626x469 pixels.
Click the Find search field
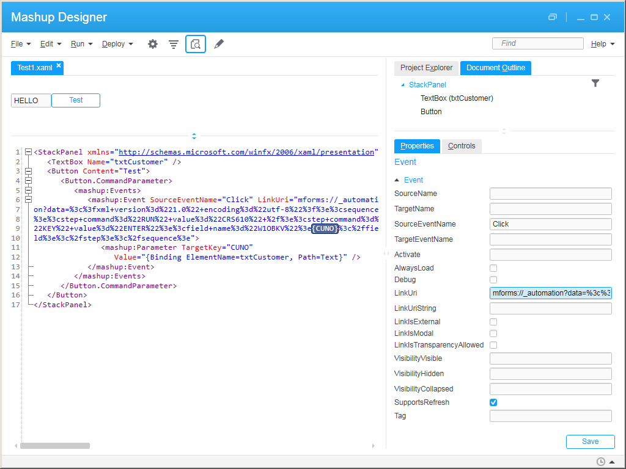[537, 43]
